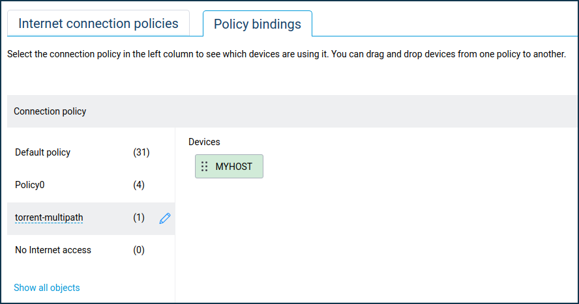Click the MYHOST device chip label
The width and height of the screenshot is (579, 304).
pyautogui.click(x=233, y=167)
